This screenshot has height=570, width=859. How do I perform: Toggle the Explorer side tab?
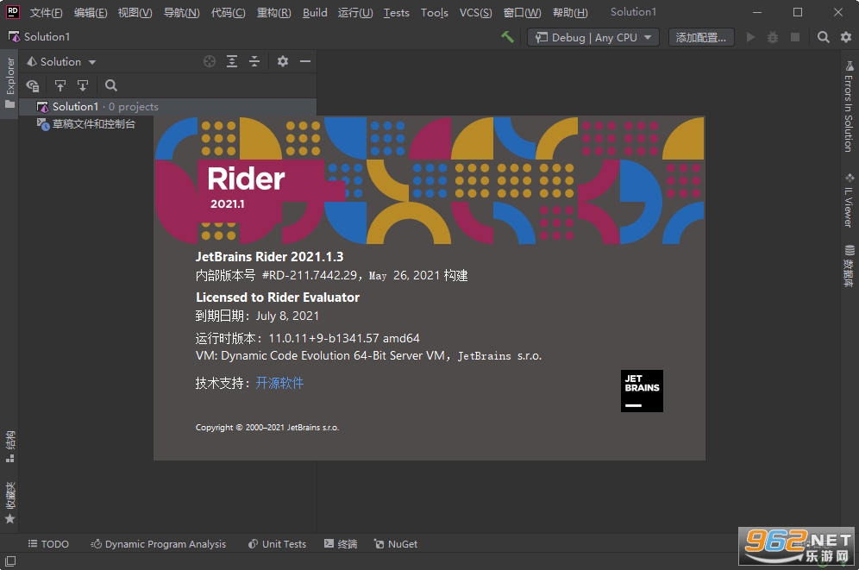(9, 82)
